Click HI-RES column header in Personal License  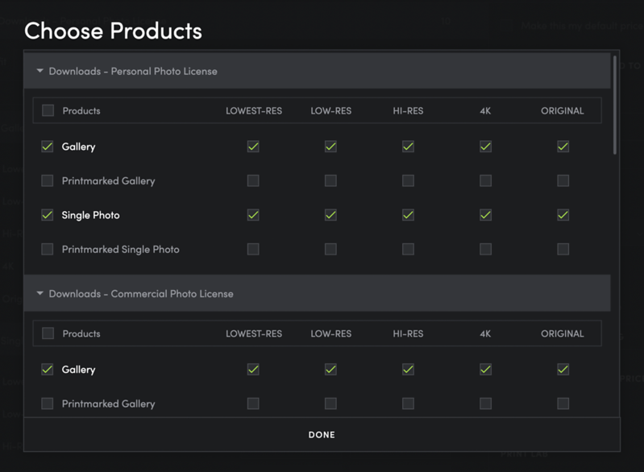click(x=408, y=111)
